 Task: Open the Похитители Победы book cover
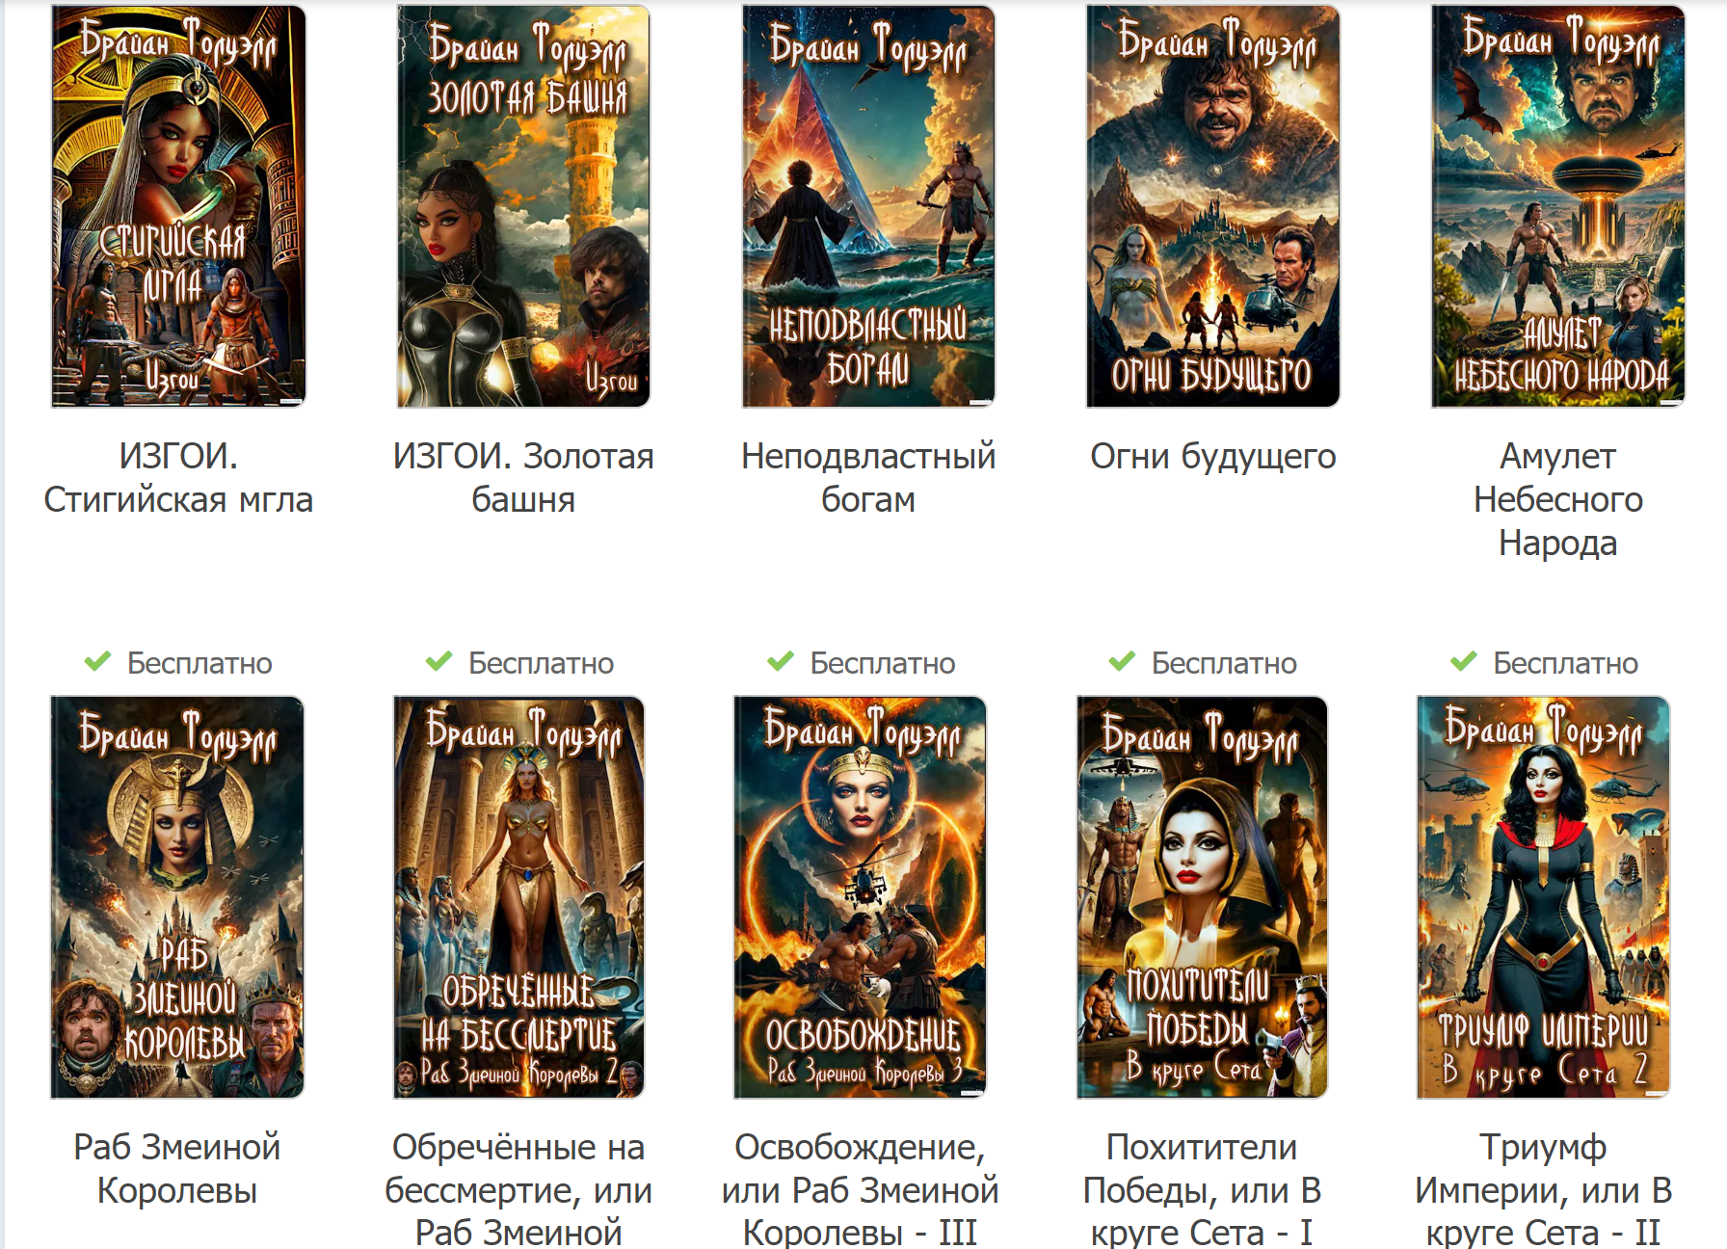pyautogui.click(x=1202, y=897)
